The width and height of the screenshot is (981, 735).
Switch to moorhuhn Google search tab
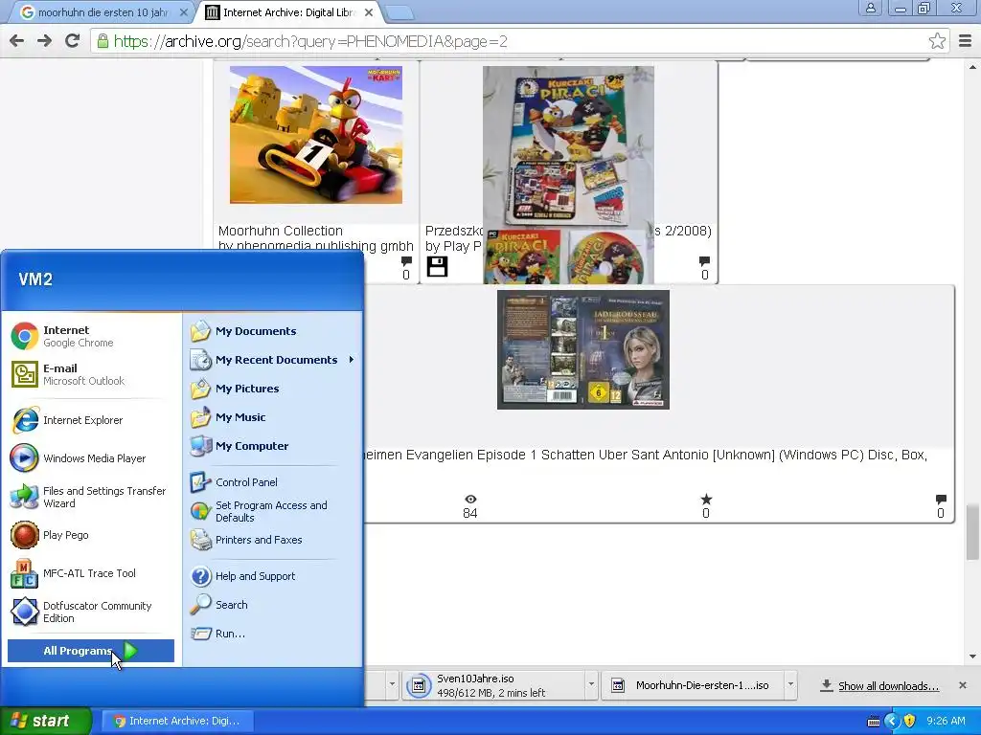click(103, 12)
